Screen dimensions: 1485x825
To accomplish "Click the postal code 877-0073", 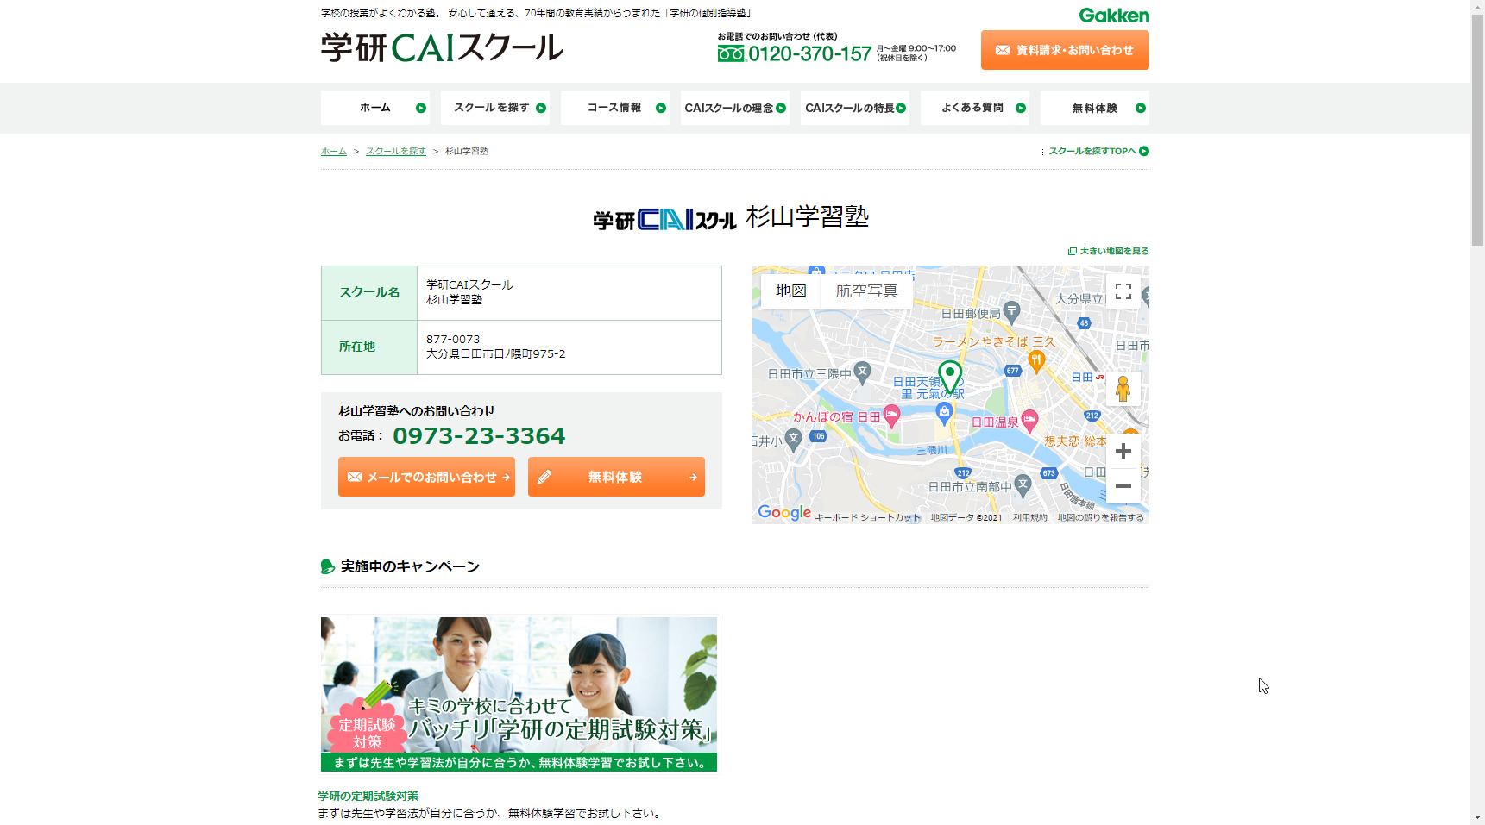I will point(453,340).
